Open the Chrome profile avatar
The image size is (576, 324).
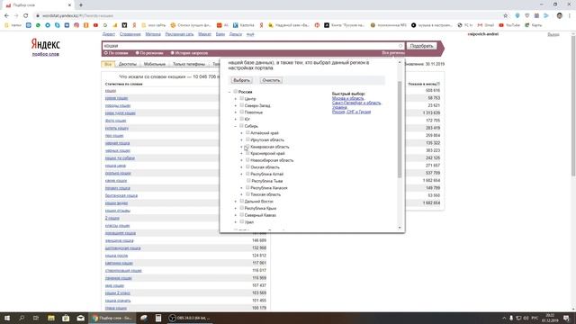coord(560,16)
